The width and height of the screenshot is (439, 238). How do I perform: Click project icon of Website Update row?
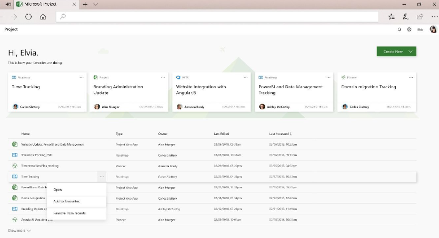15,144
